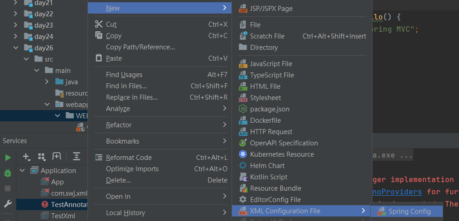
Task: Click the green Run icon in Services
Action: point(8,158)
